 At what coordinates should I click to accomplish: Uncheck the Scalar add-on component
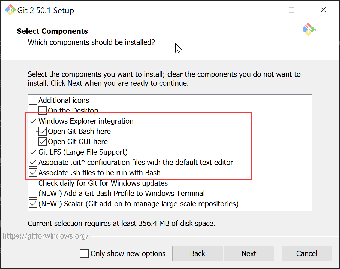coord(33,204)
